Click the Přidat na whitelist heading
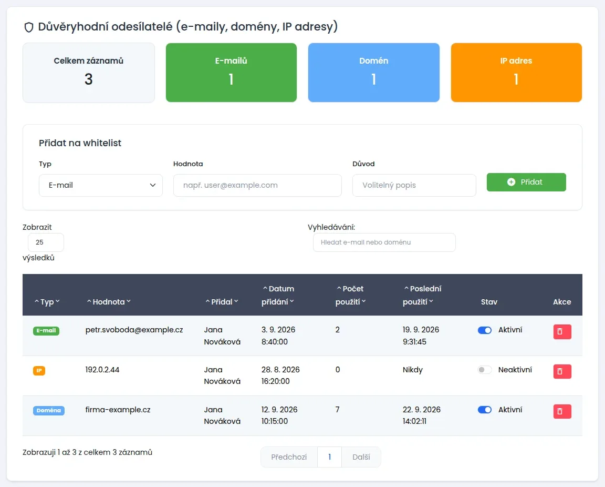Screen dimensions: 605x487 80,144
